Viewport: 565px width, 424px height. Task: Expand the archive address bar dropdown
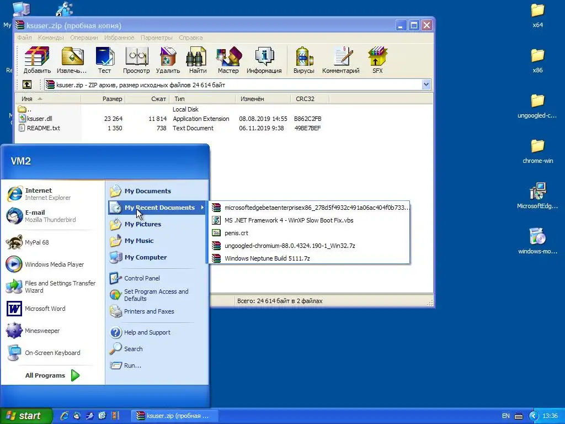[426, 84]
